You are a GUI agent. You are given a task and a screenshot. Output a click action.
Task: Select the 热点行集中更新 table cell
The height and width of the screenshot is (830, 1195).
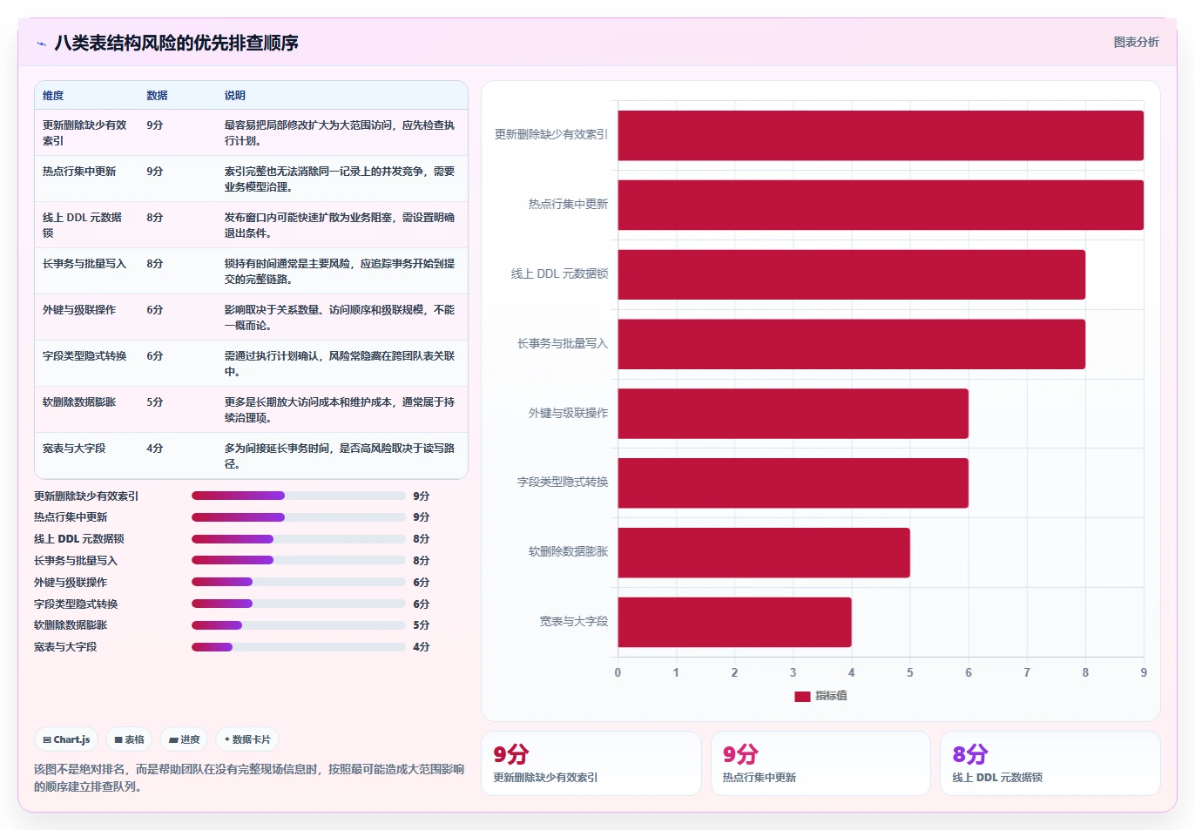click(x=86, y=179)
